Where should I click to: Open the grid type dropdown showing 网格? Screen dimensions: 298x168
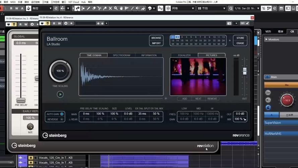[182, 8]
